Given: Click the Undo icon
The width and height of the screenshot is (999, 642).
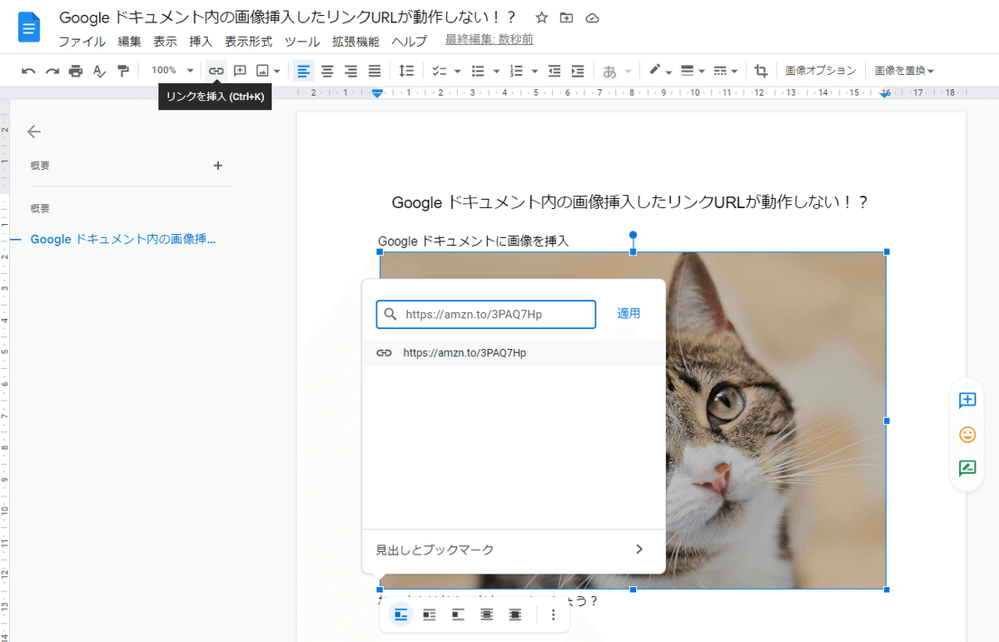Looking at the screenshot, I should click(27, 70).
